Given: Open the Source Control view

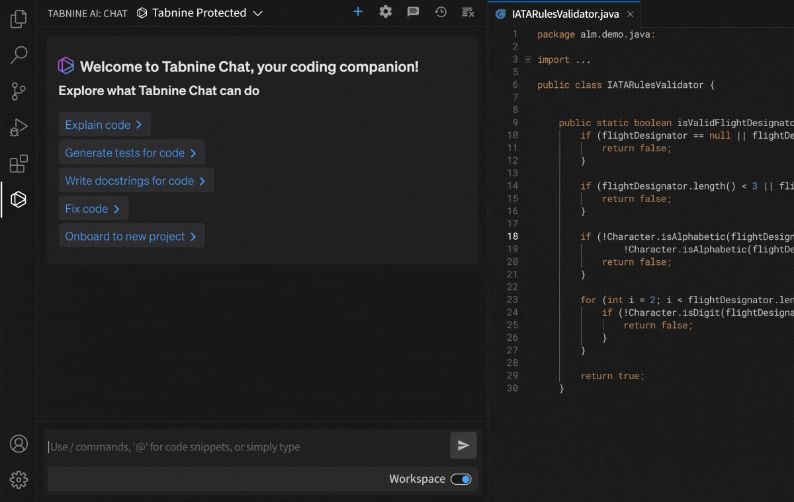Looking at the screenshot, I should pyautogui.click(x=19, y=91).
